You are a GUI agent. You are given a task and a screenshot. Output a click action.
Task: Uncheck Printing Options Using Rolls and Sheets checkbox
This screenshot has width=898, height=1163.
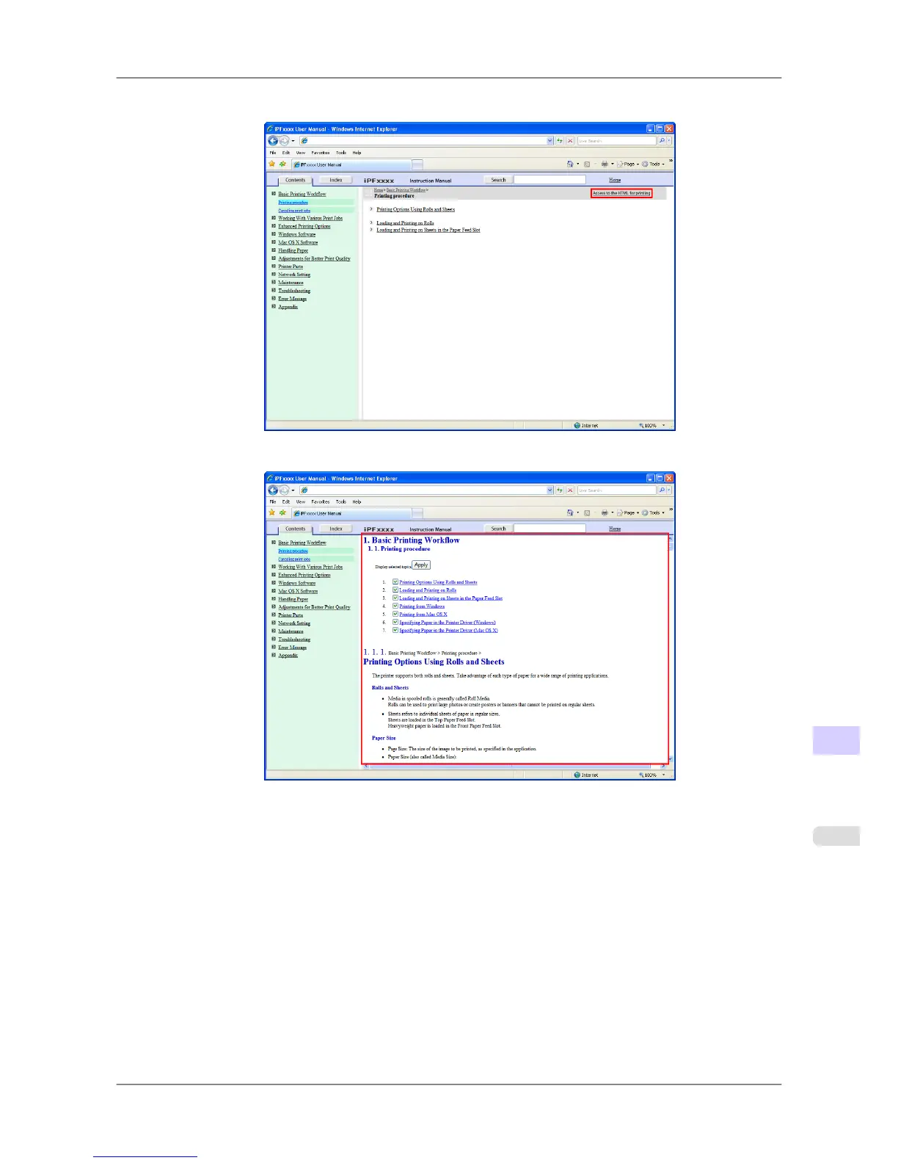click(x=395, y=582)
